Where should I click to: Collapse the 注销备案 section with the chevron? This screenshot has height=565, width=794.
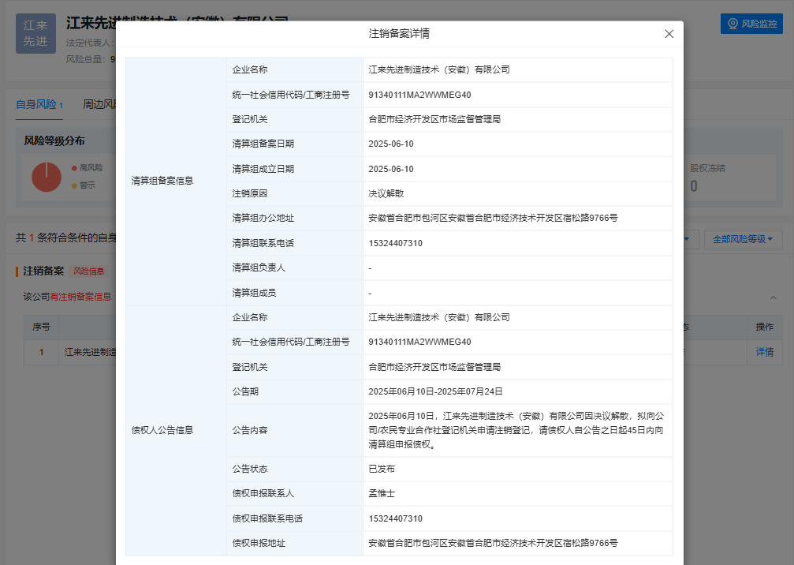click(x=773, y=297)
